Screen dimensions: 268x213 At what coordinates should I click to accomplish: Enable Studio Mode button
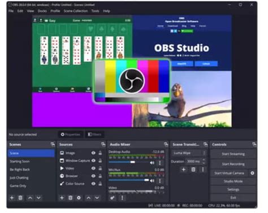(x=233, y=181)
